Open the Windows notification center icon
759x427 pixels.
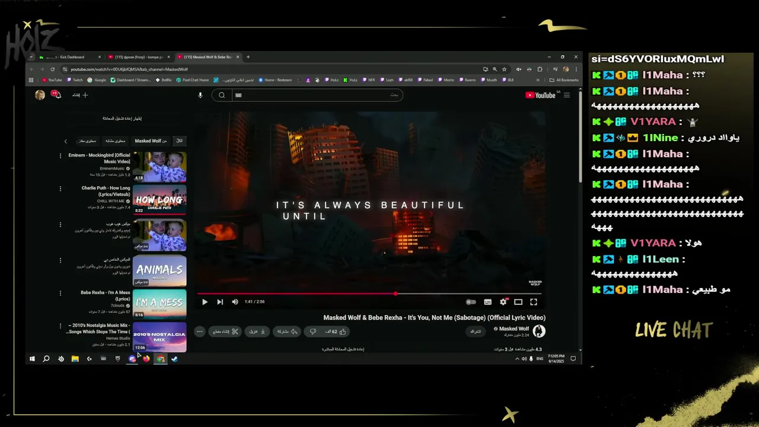[573, 359]
